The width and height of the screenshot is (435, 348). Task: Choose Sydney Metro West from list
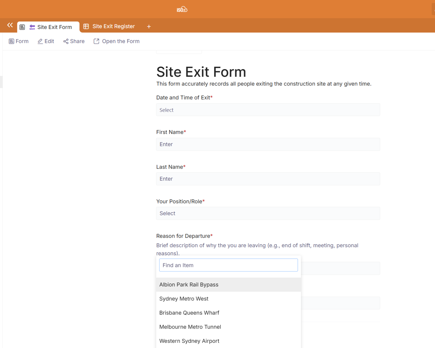(x=184, y=299)
